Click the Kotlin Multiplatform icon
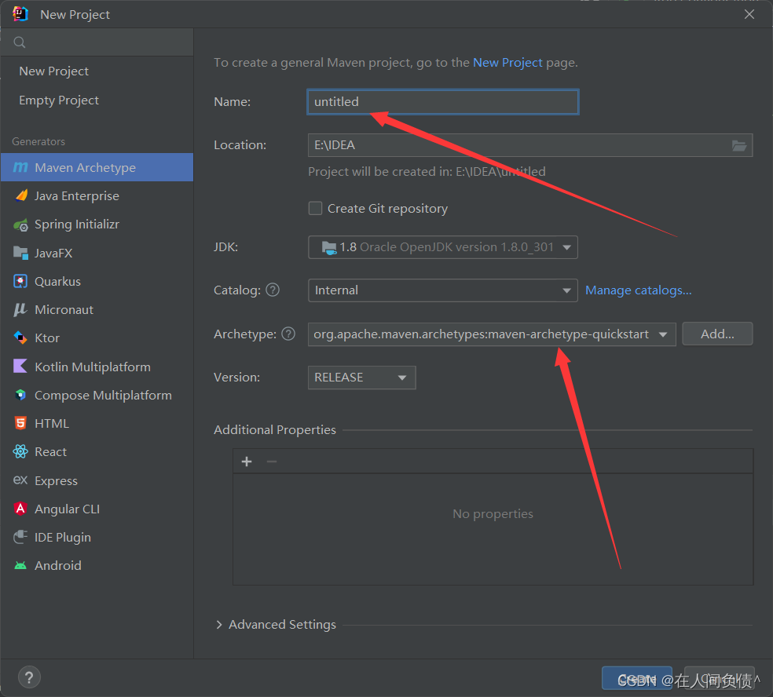Viewport: 773px width, 697px height. [x=20, y=367]
